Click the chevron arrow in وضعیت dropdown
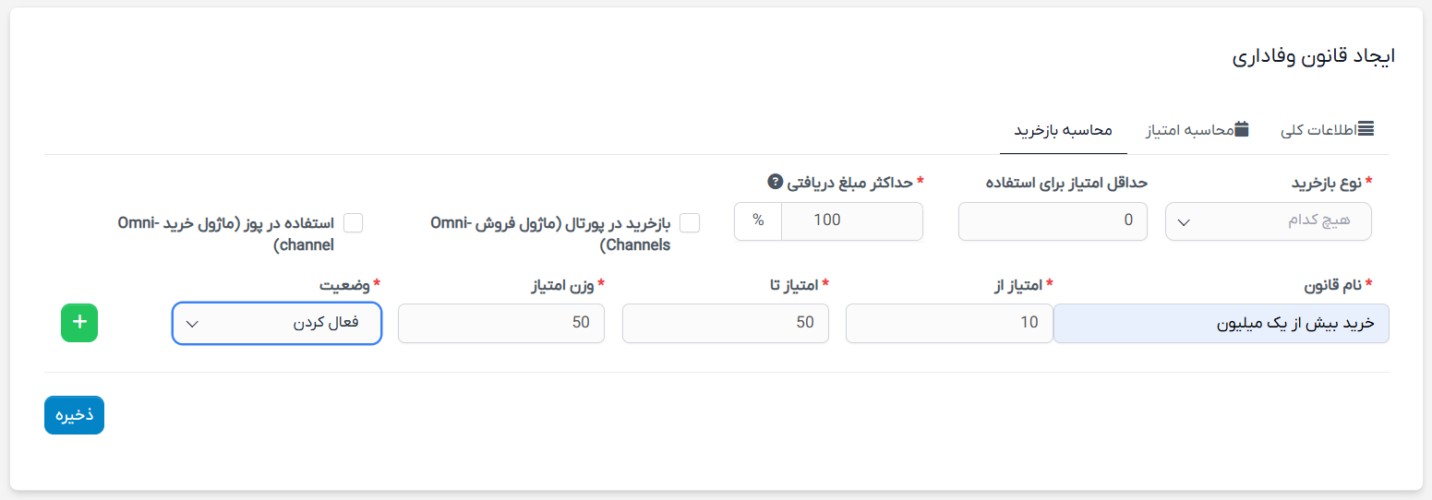This screenshot has height=500, width=1432. tap(192, 324)
